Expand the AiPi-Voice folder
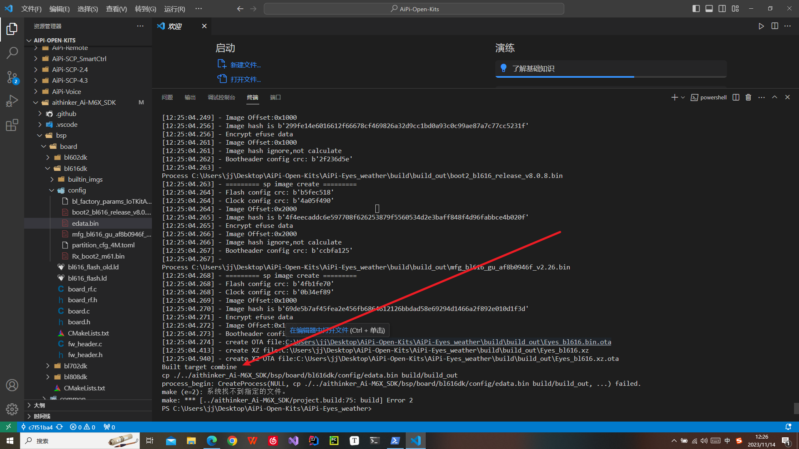The width and height of the screenshot is (799, 449). 67,91
